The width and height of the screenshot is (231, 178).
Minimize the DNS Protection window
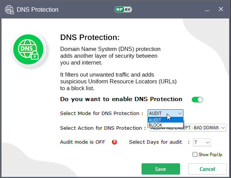coord(201,9)
